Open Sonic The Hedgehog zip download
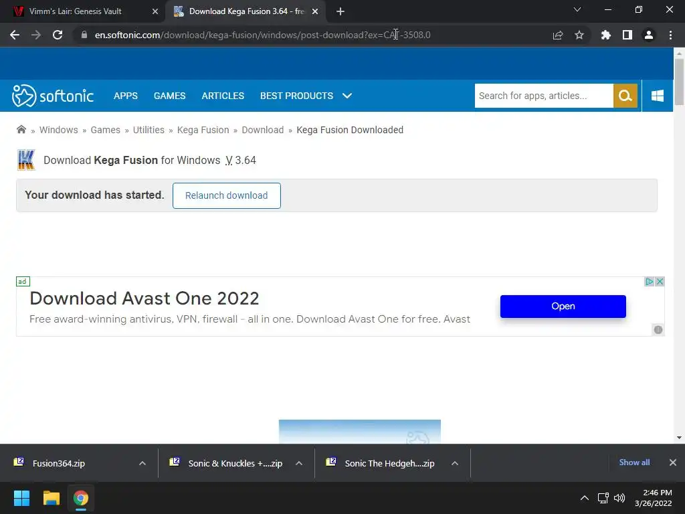 pyautogui.click(x=389, y=463)
